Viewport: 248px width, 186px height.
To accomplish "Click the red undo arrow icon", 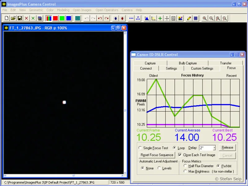I will (x=100, y=18).
